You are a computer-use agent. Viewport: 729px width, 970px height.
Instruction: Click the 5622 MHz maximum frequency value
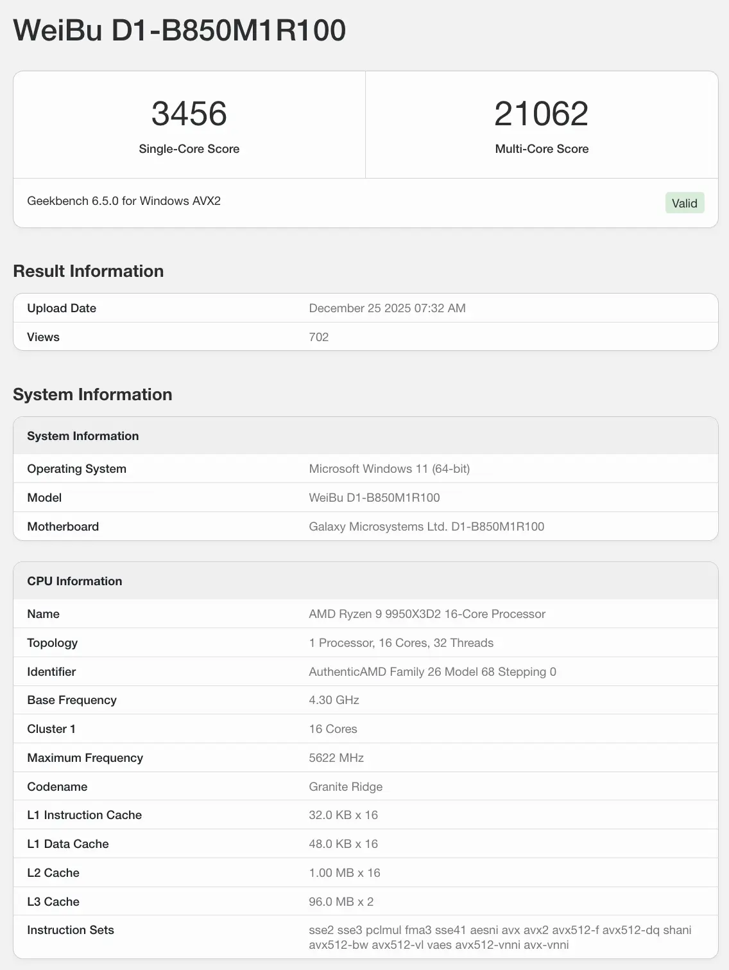pos(336,758)
